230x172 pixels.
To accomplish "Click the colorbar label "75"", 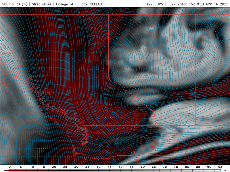I will (176, 167).
